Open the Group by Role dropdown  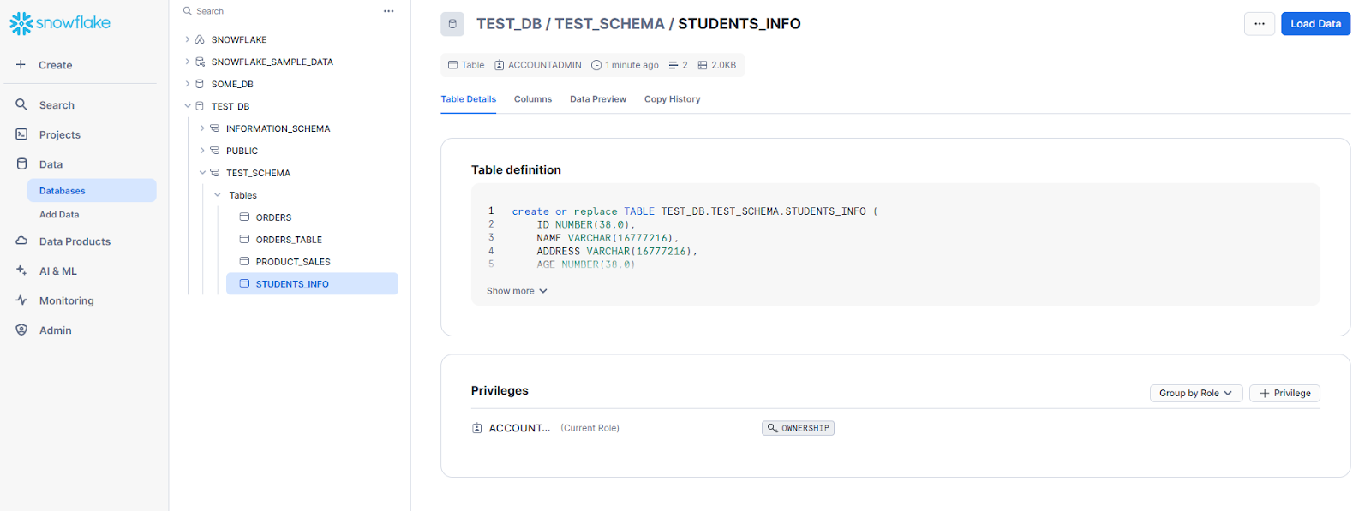[1195, 394]
